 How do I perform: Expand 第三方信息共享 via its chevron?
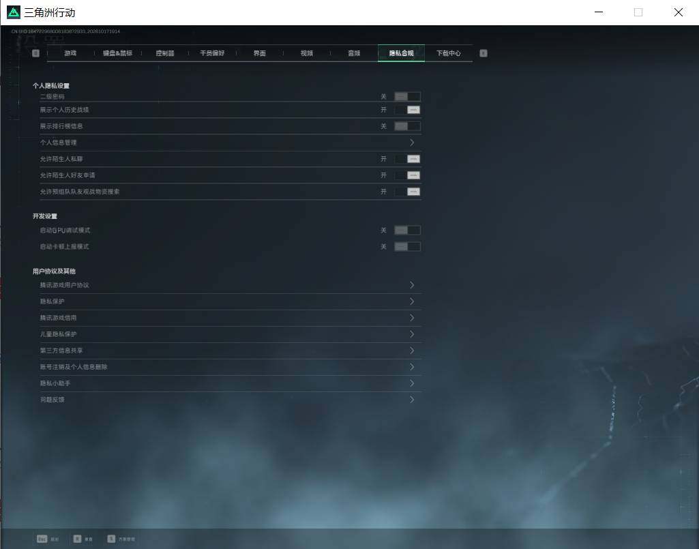point(412,351)
